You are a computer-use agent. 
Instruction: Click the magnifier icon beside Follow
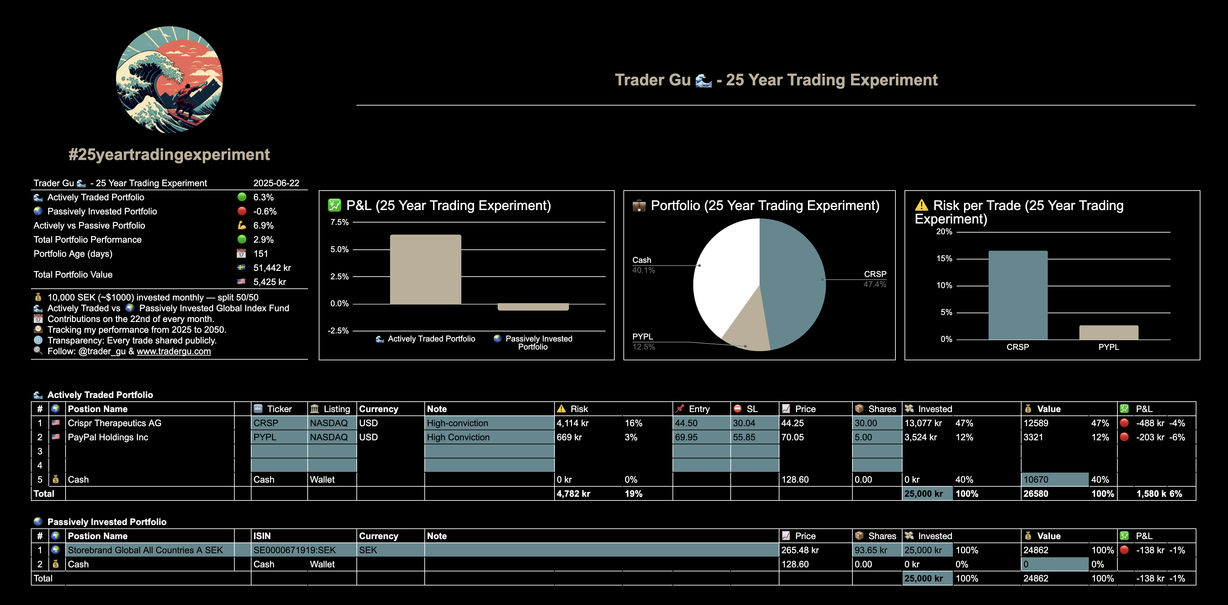pyautogui.click(x=38, y=351)
